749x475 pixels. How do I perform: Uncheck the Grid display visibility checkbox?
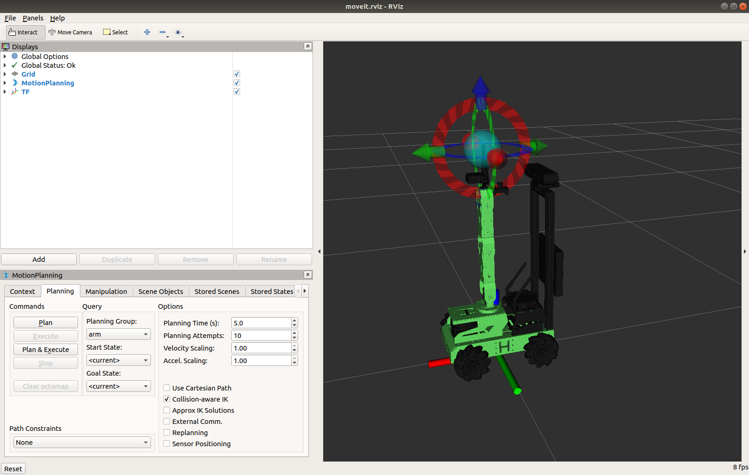(x=237, y=74)
